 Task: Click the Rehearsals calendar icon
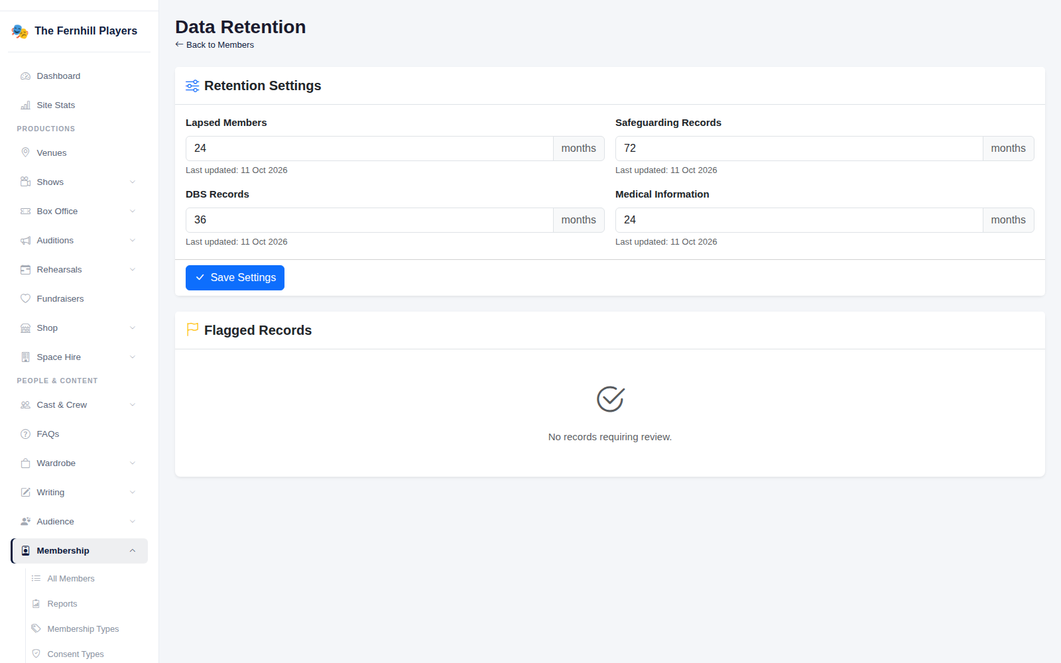tap(25, 270)
